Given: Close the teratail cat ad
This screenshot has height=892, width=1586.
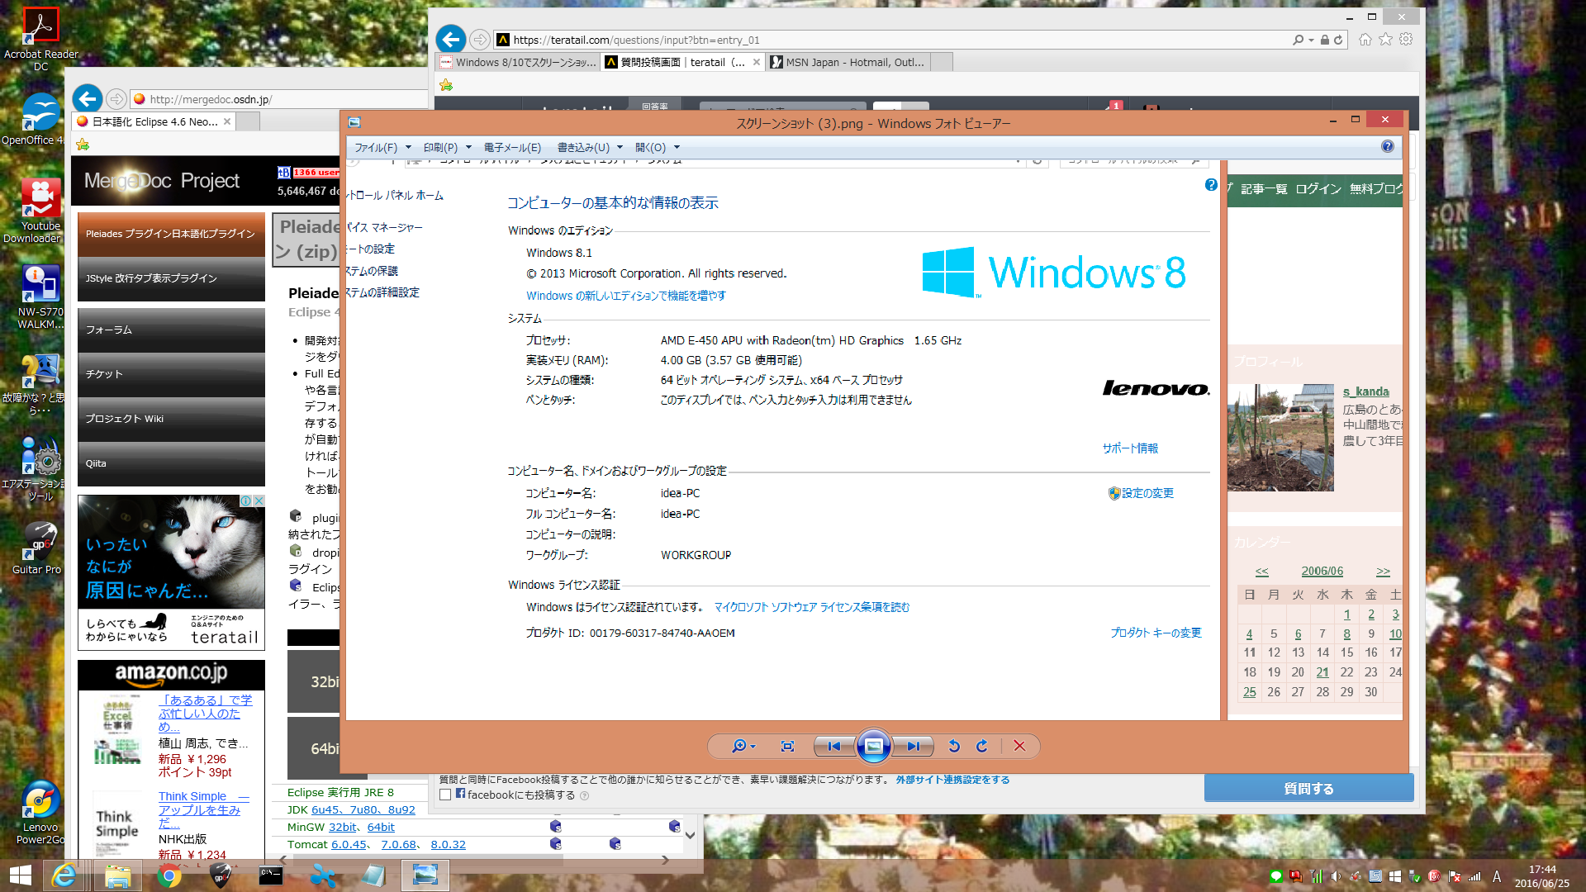Looking at the screenshot, I should click(259, 501).
